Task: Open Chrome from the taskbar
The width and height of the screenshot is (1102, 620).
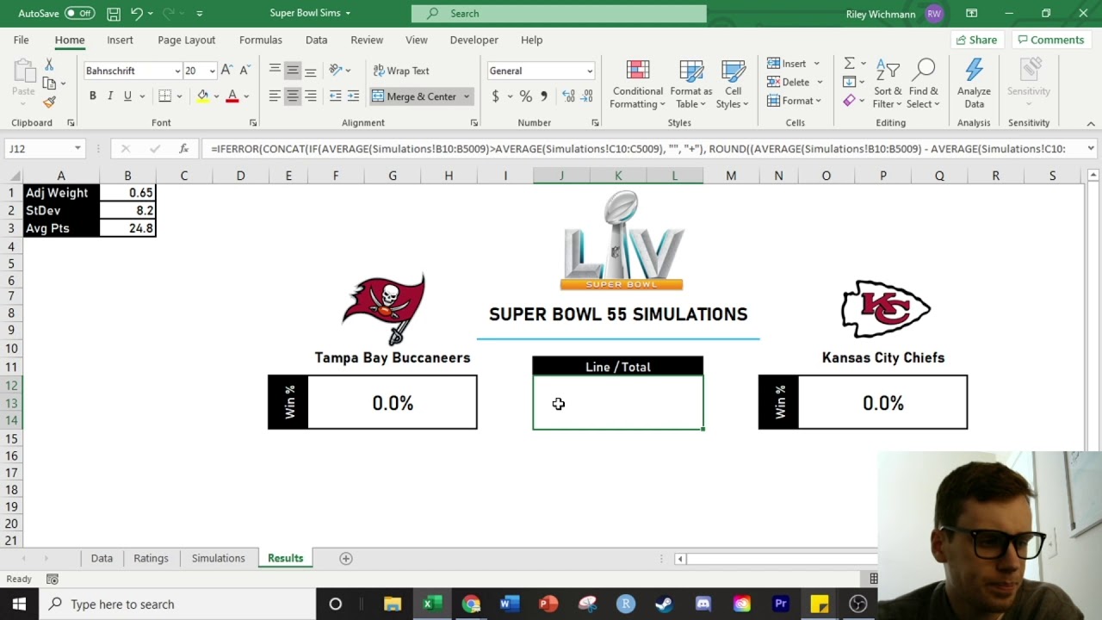Action: tap(471, 604)
